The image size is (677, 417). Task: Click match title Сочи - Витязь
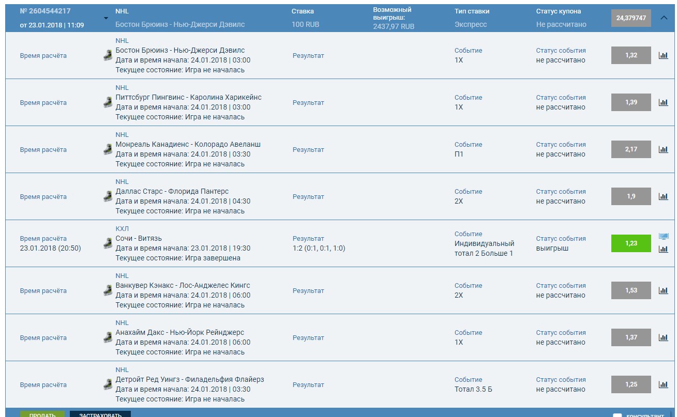pos(139,238)
